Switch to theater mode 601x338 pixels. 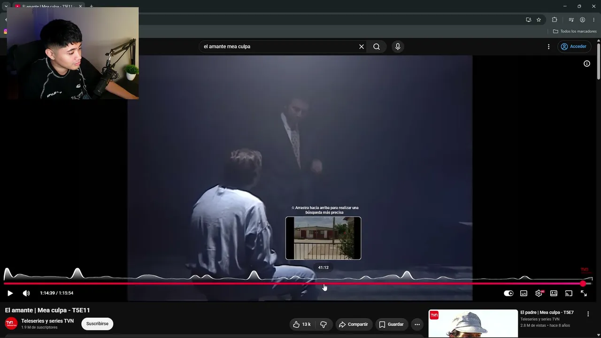(x=554, y=293)
